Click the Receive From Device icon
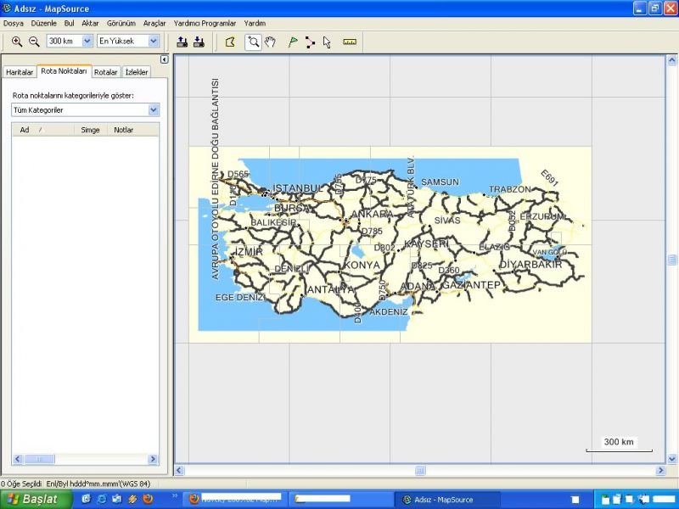This screenshot has height=509, width=679. coord(199,41)
